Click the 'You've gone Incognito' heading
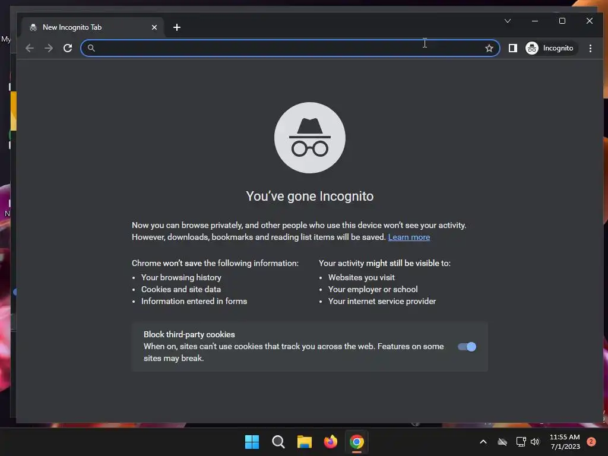 point(309,196)
